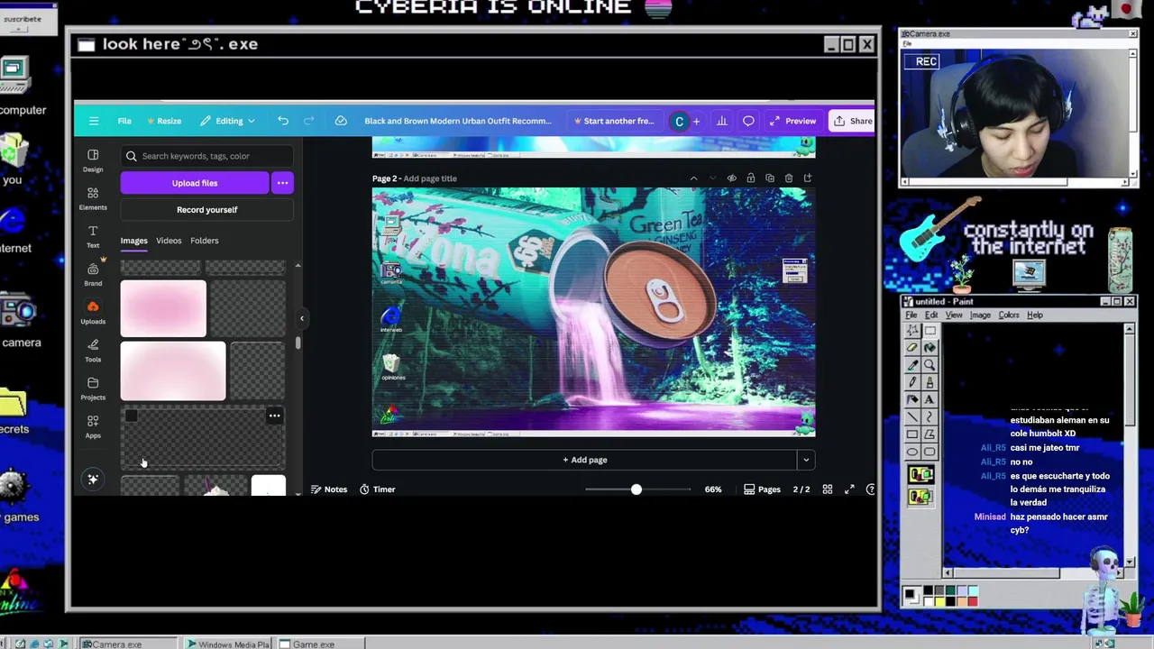This screenshot has height=649, width=1154.
Task: Click the zoom slider handle
Action: pyautogui.click(x=637, y=489)
